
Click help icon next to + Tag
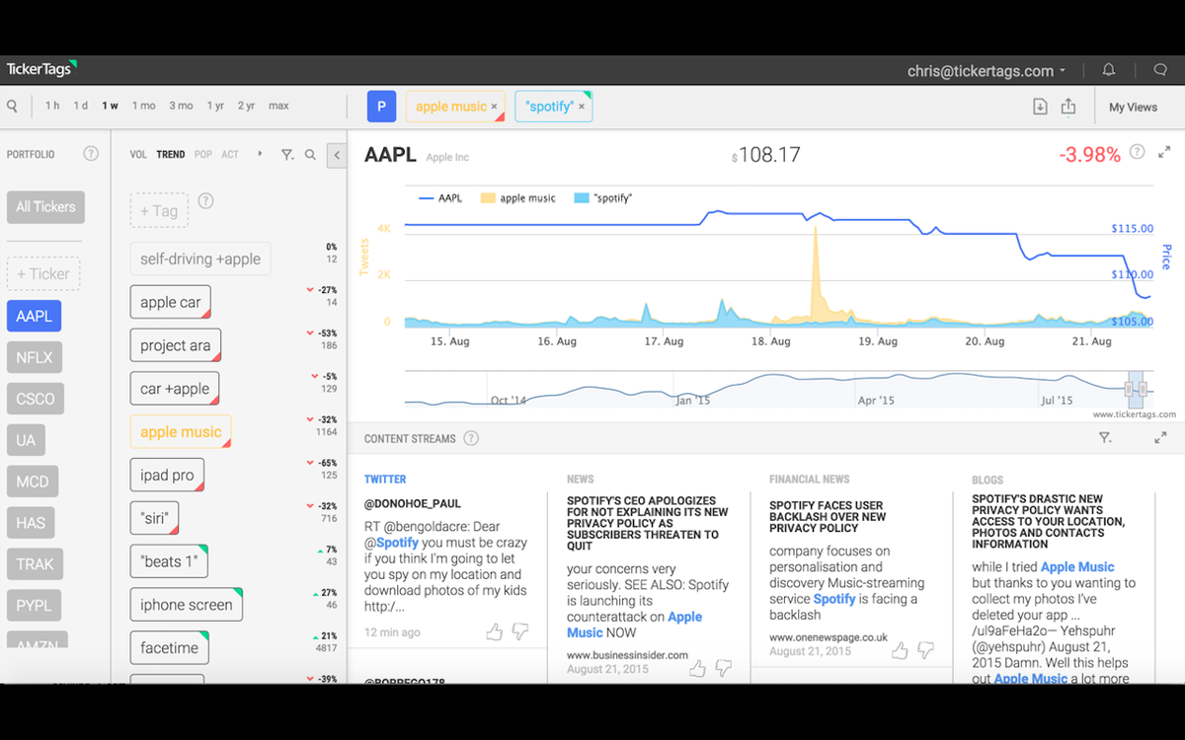[205, 201]
